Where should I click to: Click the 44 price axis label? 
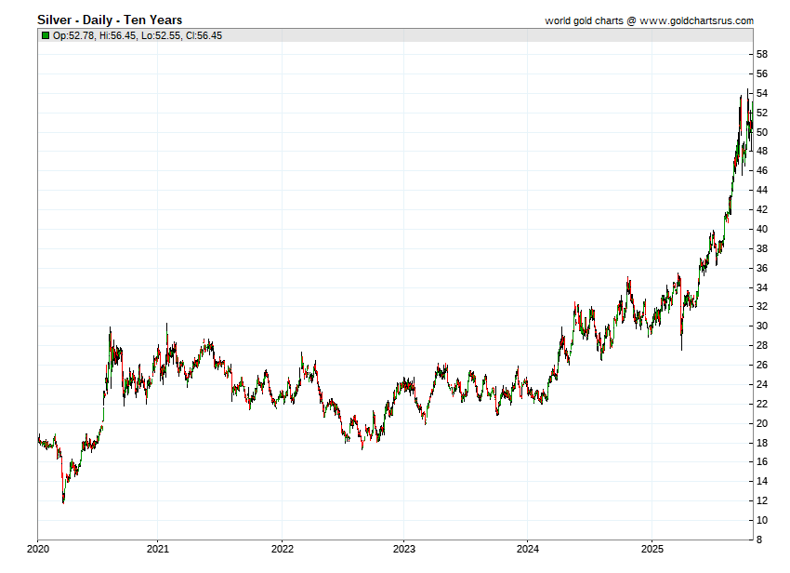(x=762, y=190)
